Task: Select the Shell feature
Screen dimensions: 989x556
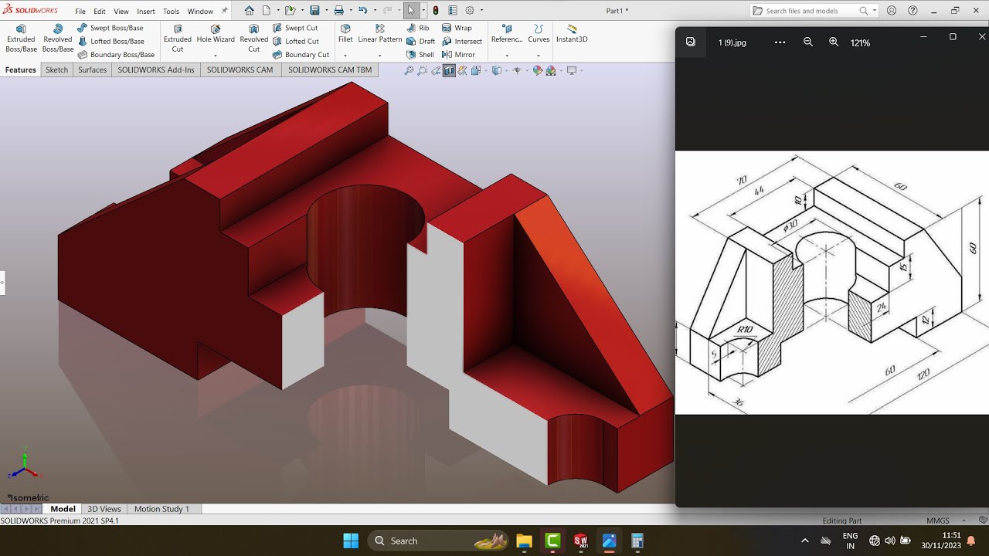Action: pyautogui.click(x=420, y=55)
